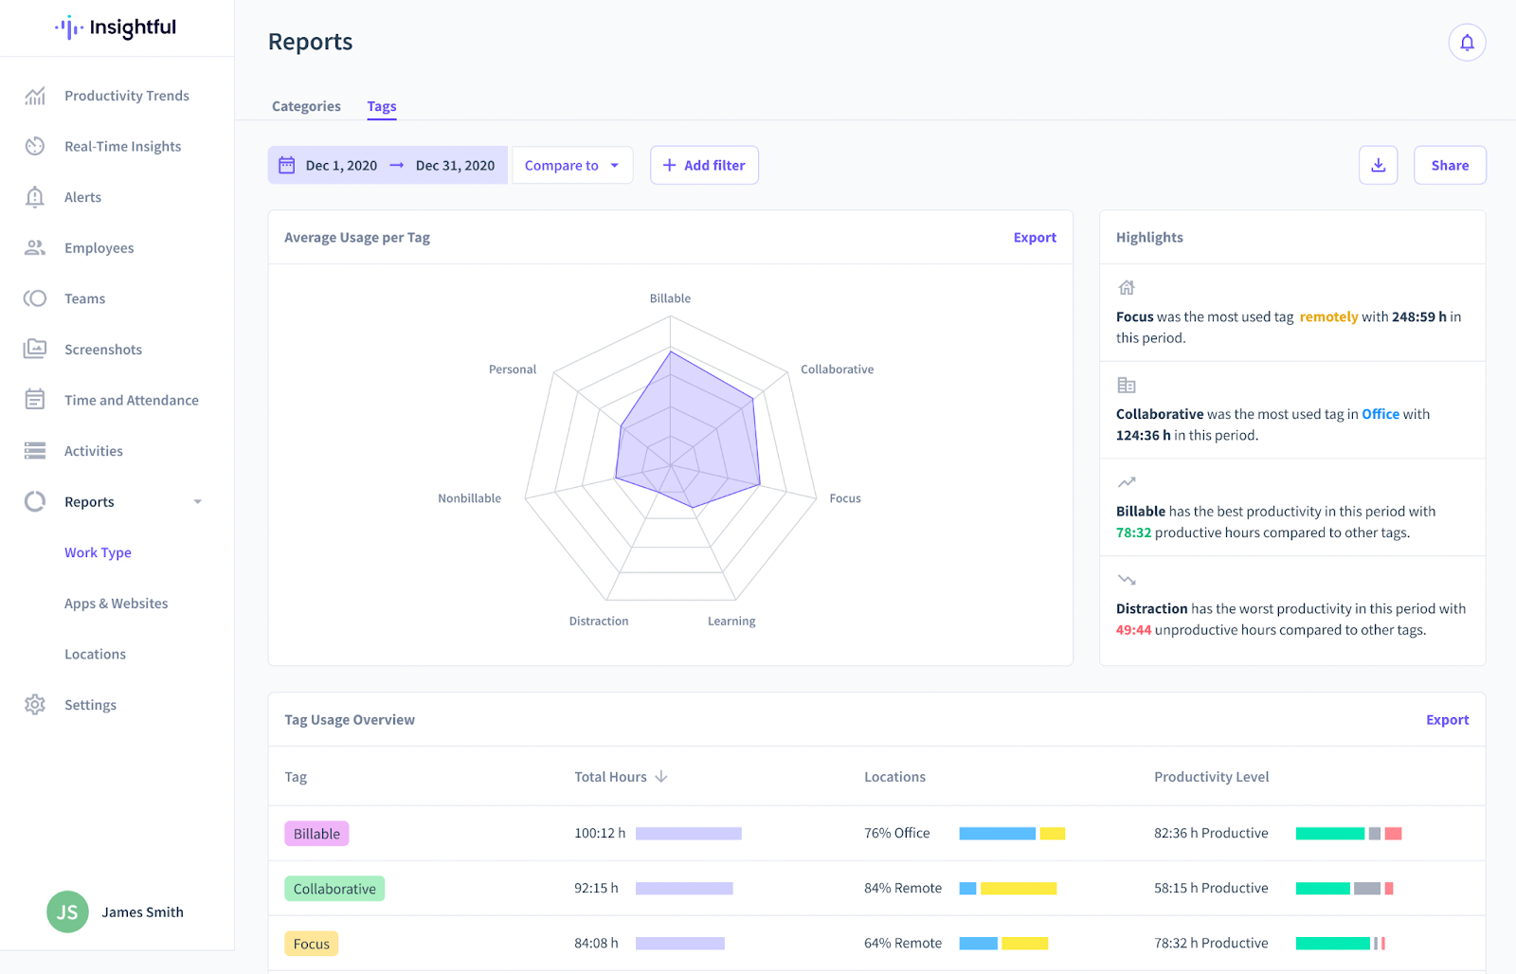Click the Alerts bell icon in sidebar
This screenshot has width=1516, height=974.
click(x=35, y=197)
